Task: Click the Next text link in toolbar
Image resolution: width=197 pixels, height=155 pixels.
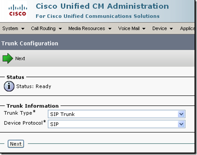Action: 20,58
